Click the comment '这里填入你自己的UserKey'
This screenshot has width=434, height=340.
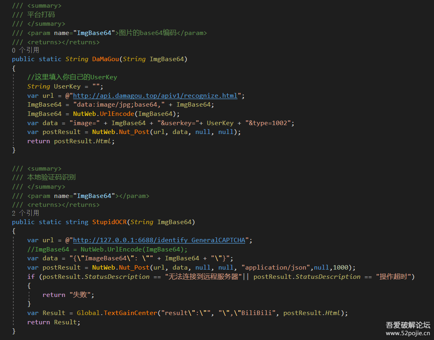(72, 77)
